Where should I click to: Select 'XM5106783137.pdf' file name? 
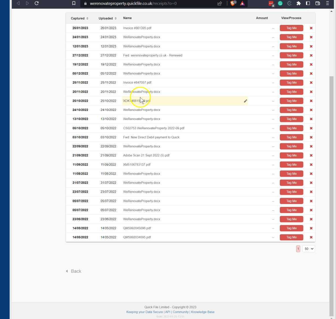(137, 164)
